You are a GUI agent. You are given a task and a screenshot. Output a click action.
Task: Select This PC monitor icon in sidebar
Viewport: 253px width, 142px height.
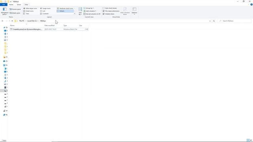[x=4, y=65]
